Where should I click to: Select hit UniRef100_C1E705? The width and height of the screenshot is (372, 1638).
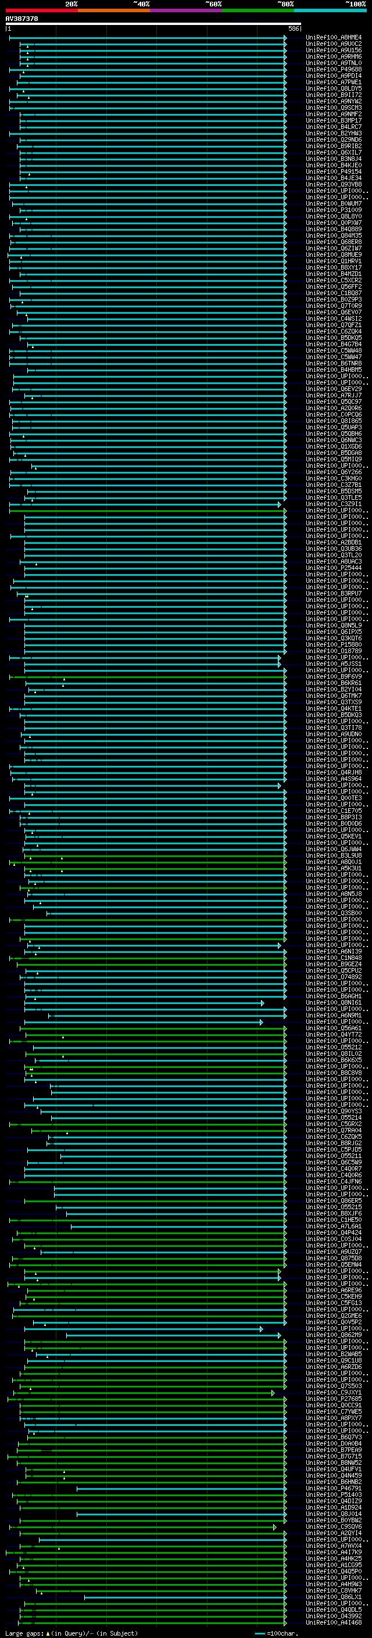[x=334, y=811]
